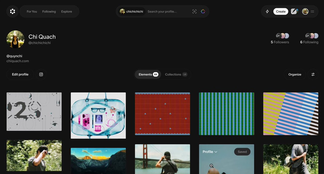Open the green and blue vertical stripes thumbnail
The image size is (324, 174).
click(x=226, y=114)
